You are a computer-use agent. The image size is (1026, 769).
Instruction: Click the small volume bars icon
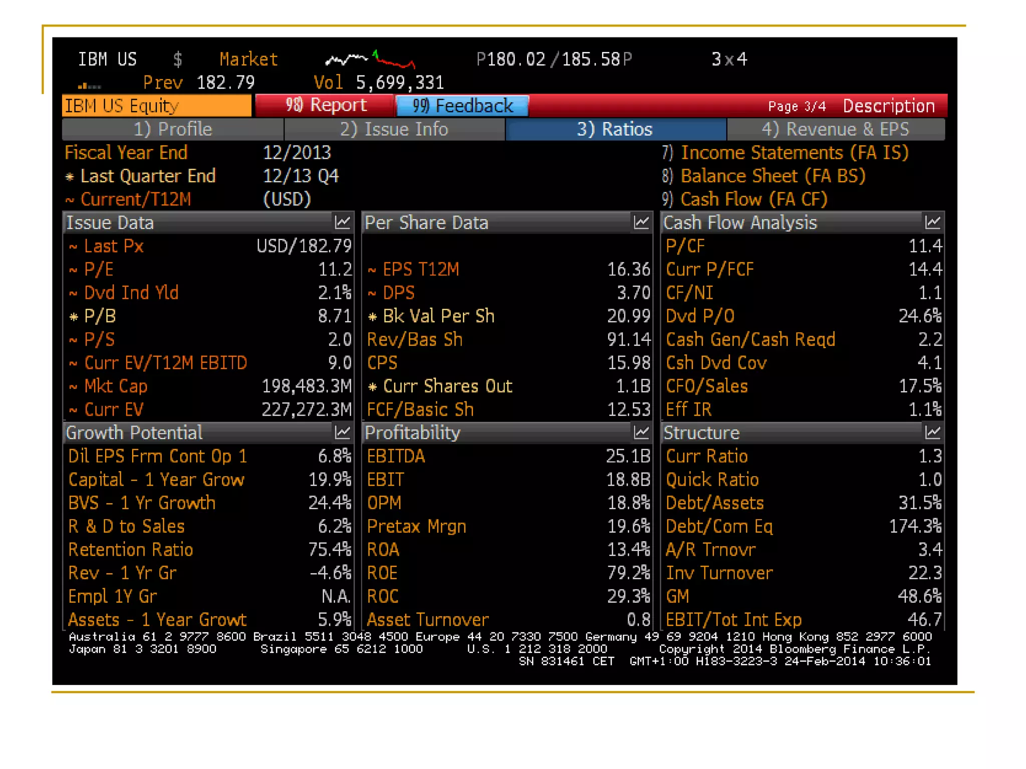tap(90, 86)
